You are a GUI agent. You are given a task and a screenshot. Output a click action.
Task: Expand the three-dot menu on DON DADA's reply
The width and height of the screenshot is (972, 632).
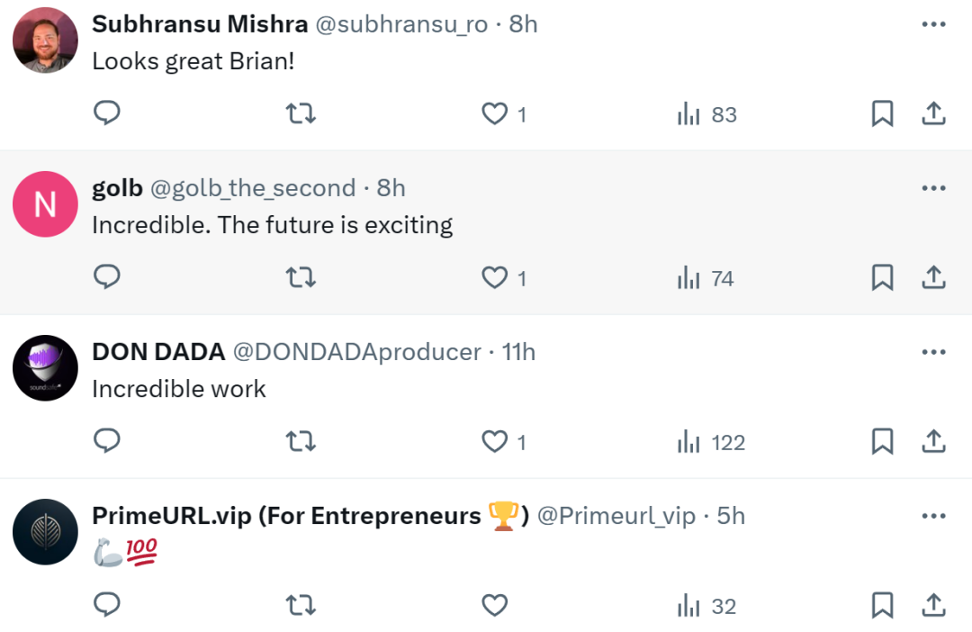point(933,352)
